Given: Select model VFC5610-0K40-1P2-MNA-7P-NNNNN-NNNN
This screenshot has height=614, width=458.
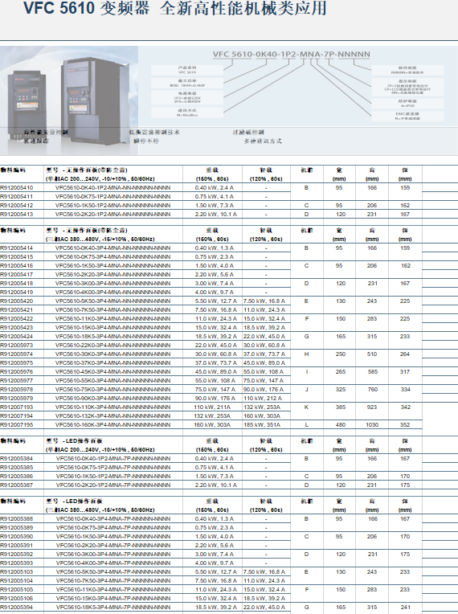Looking at the screenshot, I should click(x=113, y=459).
